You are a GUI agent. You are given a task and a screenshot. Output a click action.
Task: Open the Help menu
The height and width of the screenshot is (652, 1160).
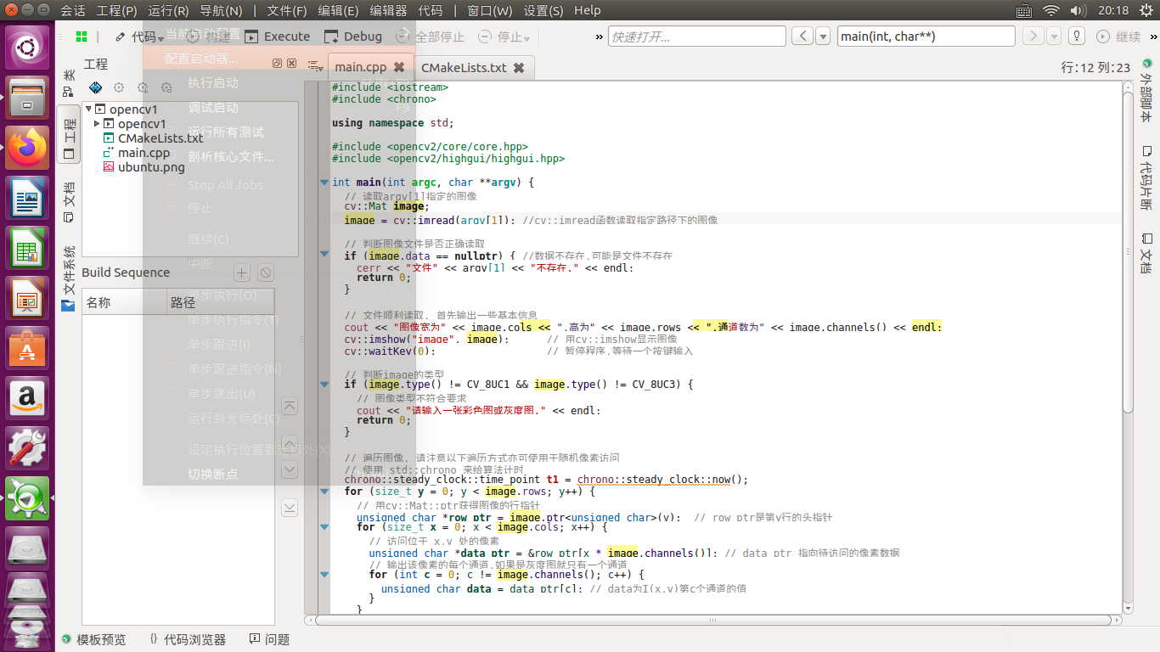click(x=587, y=11)
